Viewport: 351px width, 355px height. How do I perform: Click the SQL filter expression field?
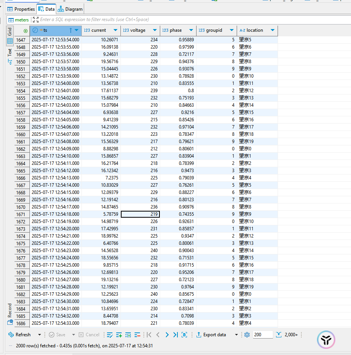click(x=153, y=20)
